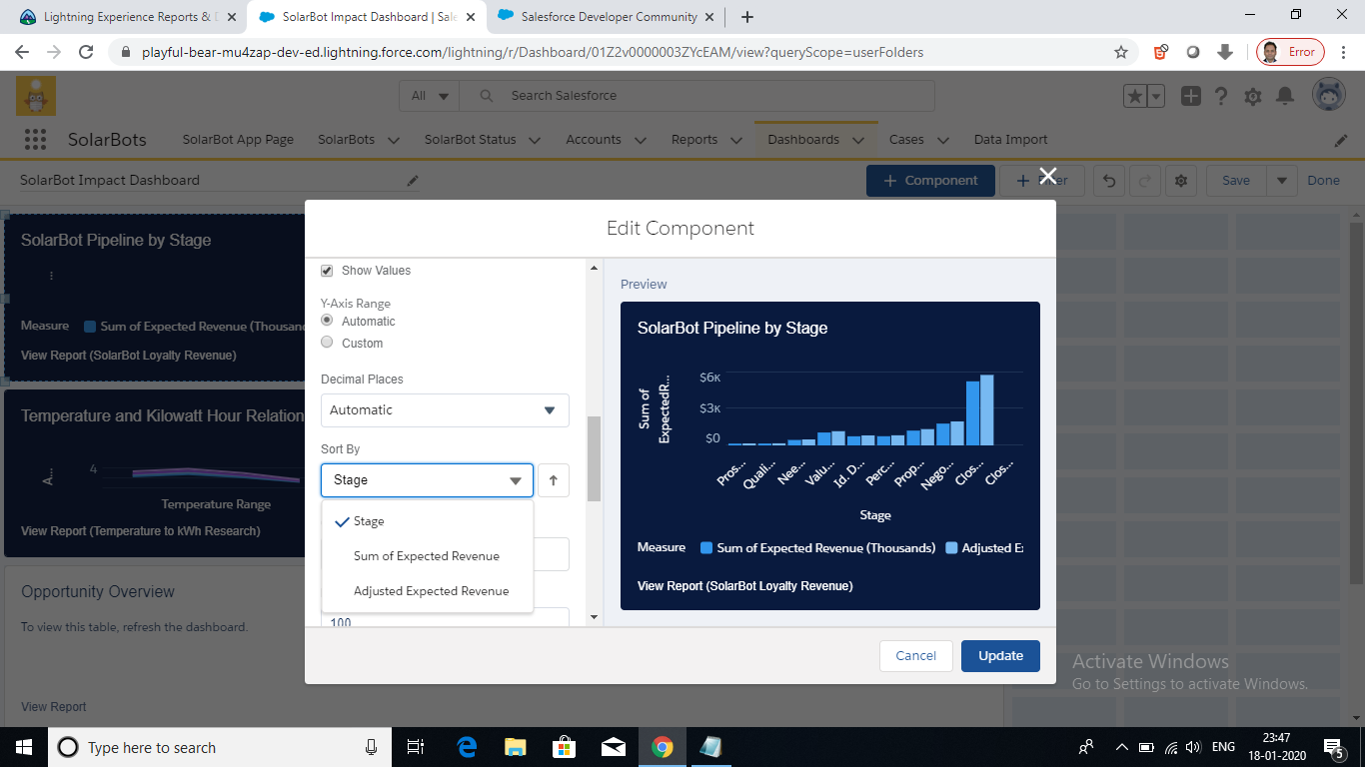The image size is (1365, 767).
Task: Click the Chrome icon on the taskbar
Action: 662,747
